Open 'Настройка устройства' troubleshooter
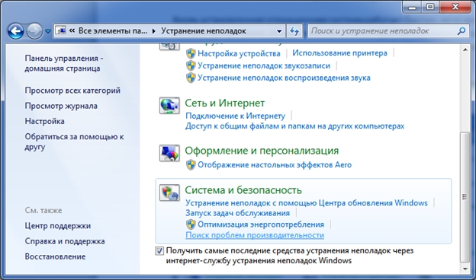 (239, 53)
